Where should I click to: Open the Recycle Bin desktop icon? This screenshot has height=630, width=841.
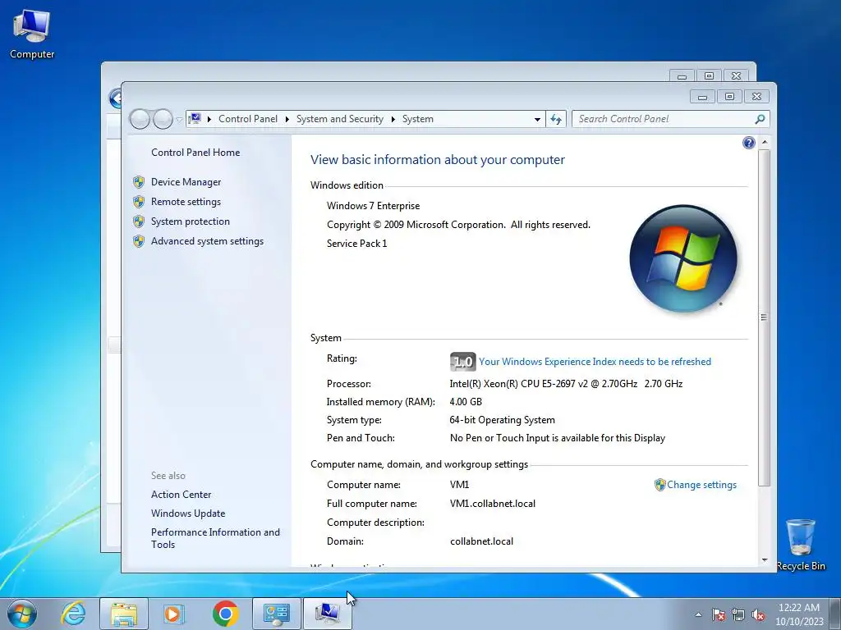coord(801,545)
